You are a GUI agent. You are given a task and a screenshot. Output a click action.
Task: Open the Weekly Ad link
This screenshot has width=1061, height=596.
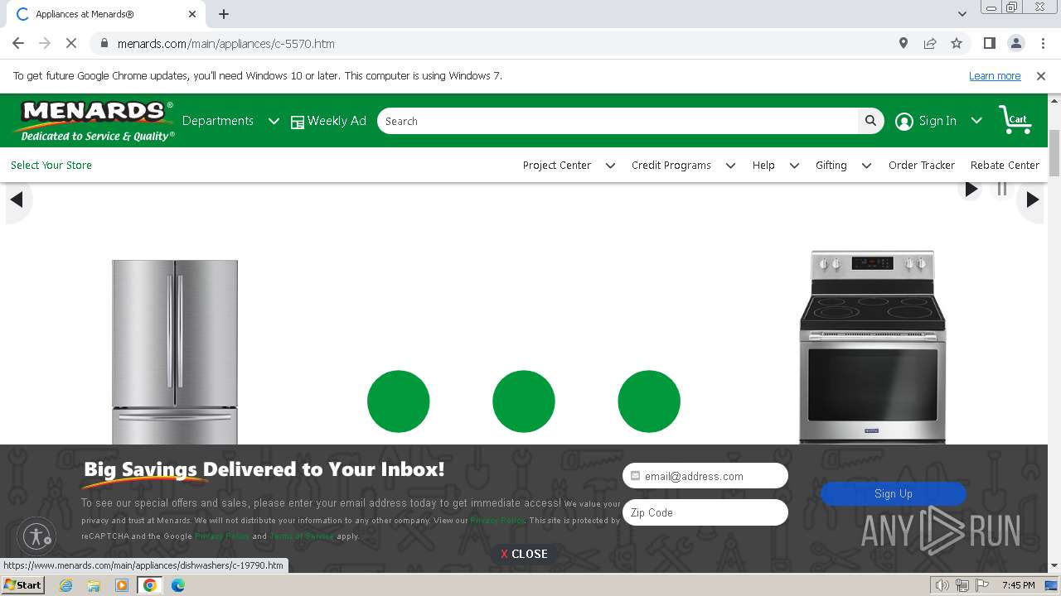pyautogui.click(x=337, y=121)
